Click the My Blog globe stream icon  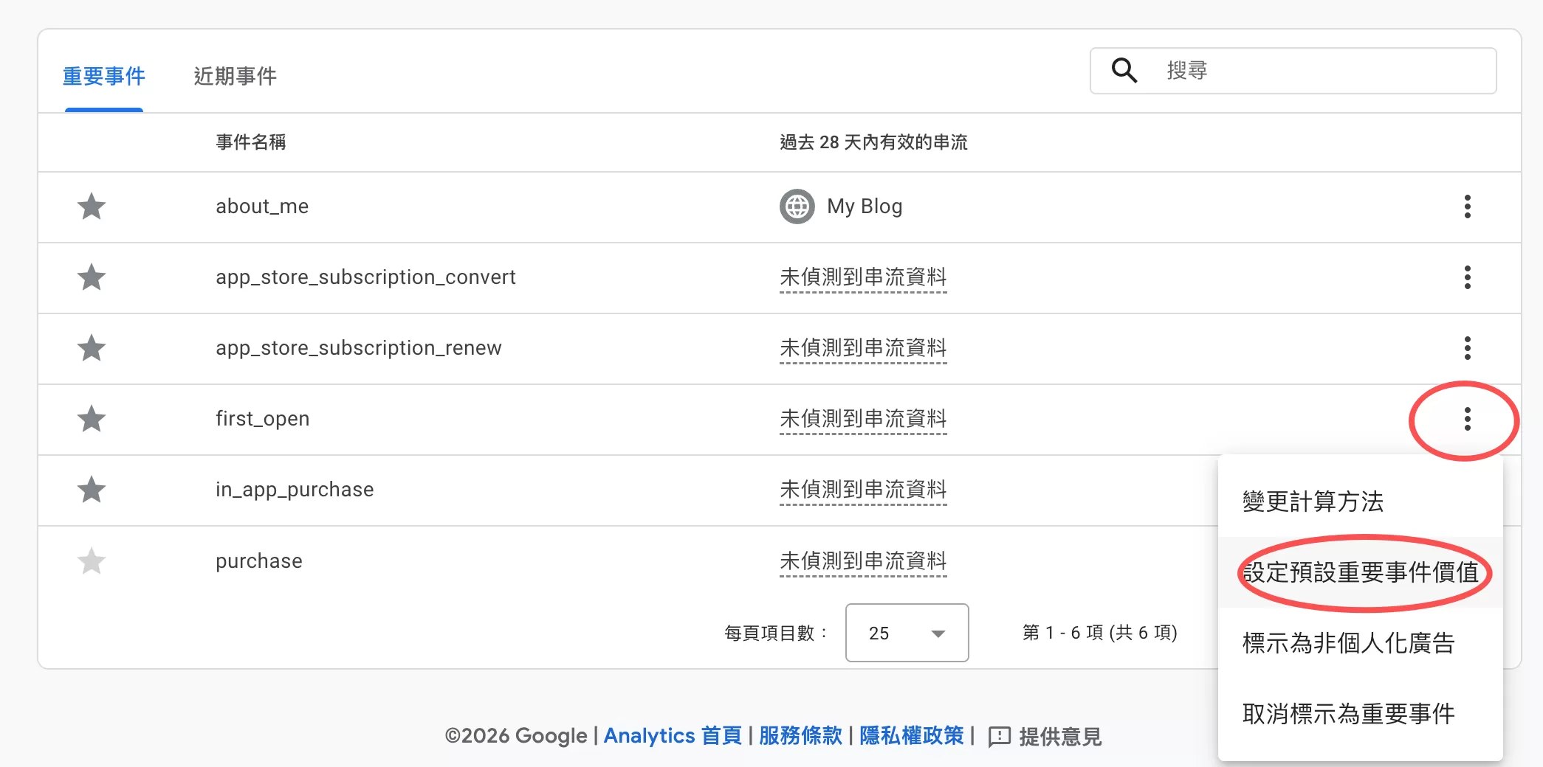[x=797, y=206]
